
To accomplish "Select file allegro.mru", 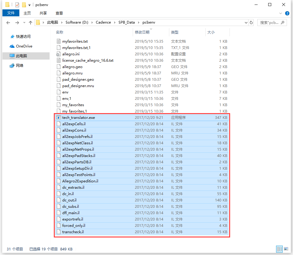I will (x=72, y=73).
